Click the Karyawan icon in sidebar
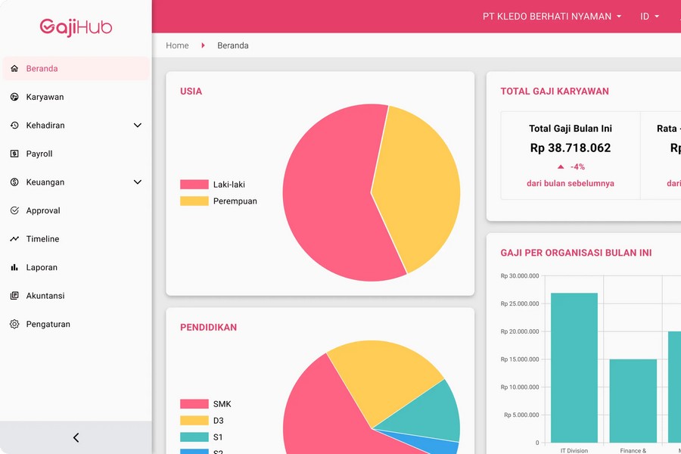This screenshot has width=681, height=454. [x=14, y=97]
